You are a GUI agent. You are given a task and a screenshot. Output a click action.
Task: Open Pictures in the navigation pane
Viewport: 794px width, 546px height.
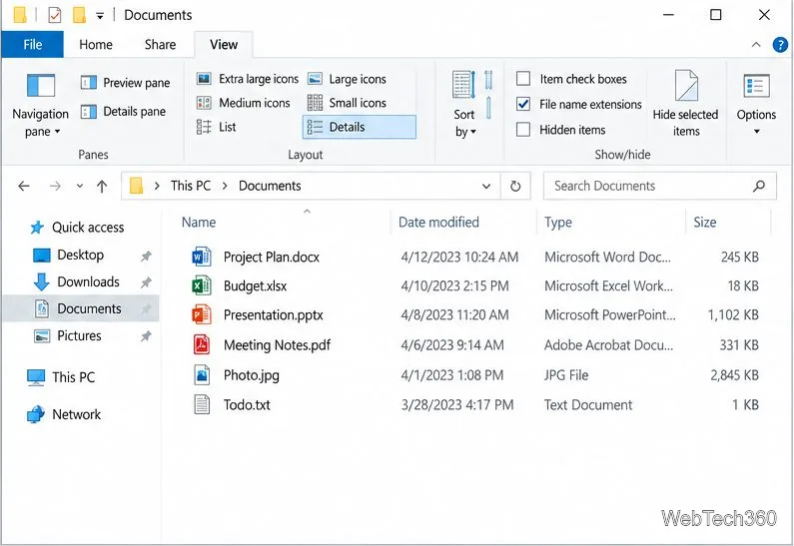coord(67,336)
